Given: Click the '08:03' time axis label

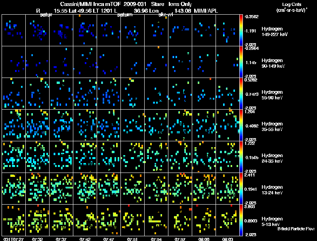Looking at the screenshot, I should pyautogui.click(x=227, y=239).
